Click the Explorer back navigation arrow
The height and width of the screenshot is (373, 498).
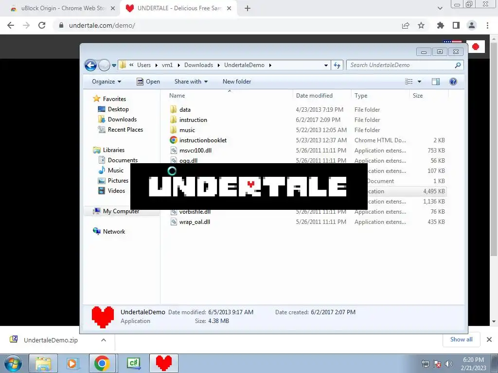point(90,66)
